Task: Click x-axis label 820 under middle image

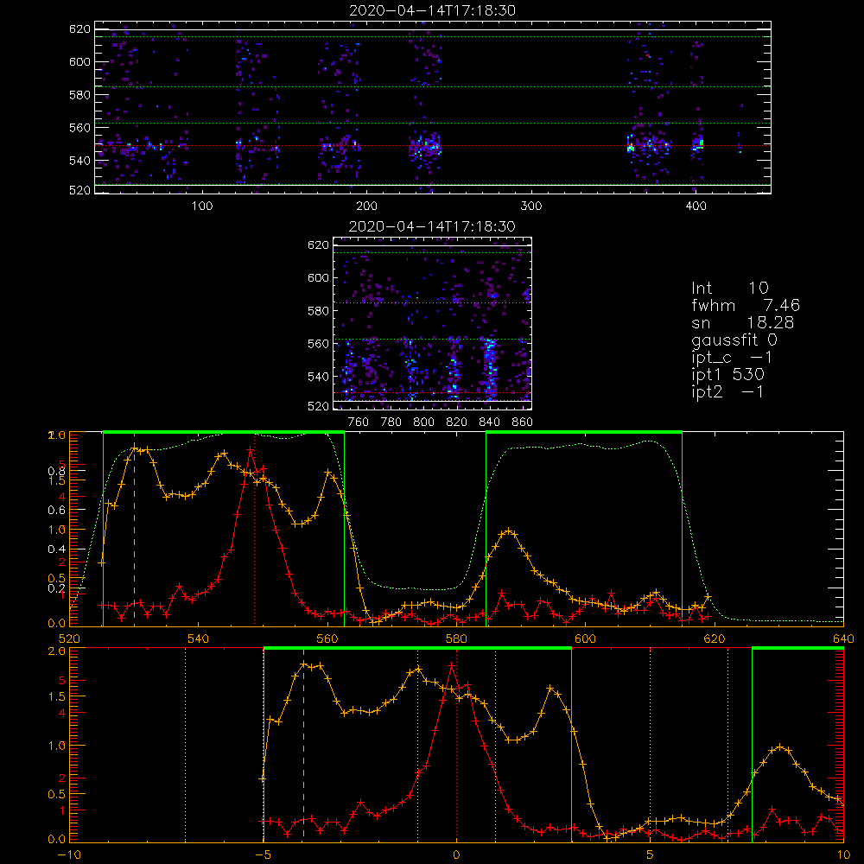Action: point(457,422)
